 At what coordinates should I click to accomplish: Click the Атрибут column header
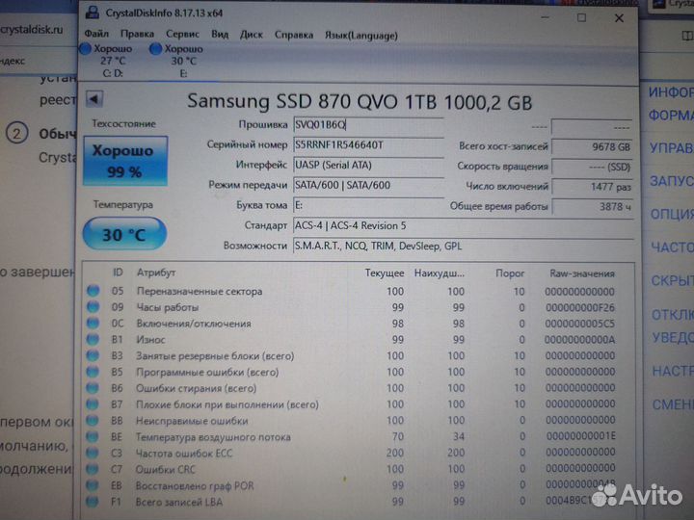click(156, 273)
